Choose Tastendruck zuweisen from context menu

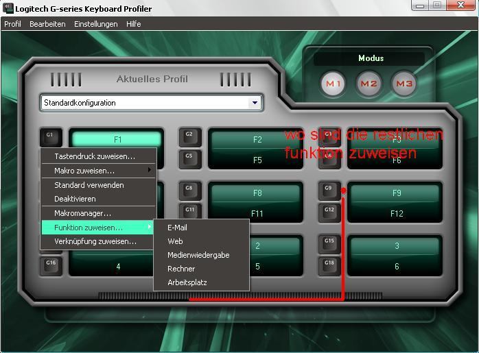tap(99, 156)
